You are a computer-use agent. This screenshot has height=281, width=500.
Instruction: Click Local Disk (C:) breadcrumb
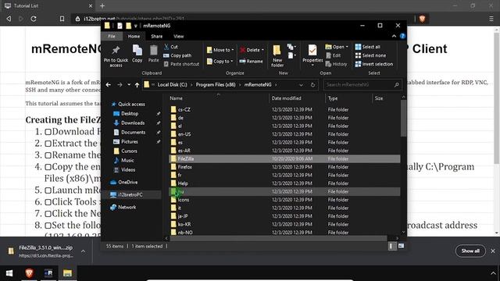pyautogui.click(x=172, y=85)
